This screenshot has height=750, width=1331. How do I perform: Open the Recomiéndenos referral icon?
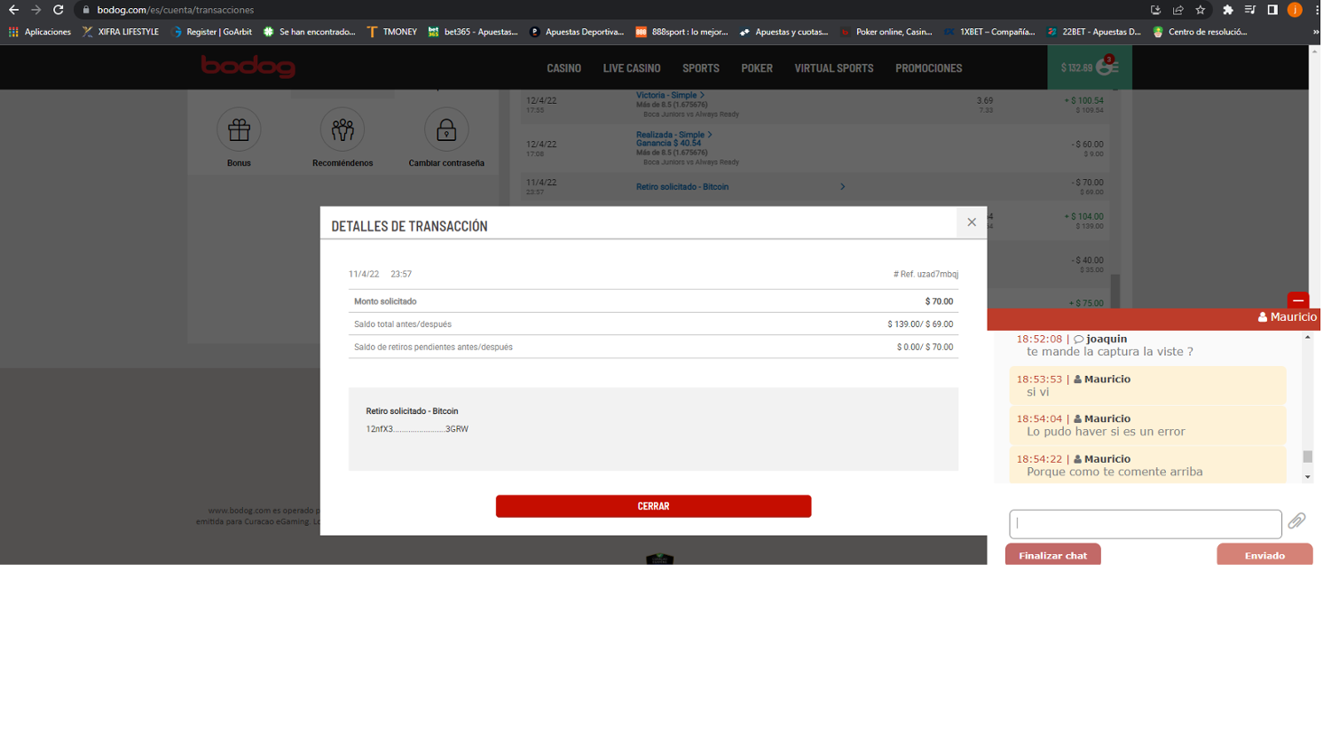coord(343,130)
